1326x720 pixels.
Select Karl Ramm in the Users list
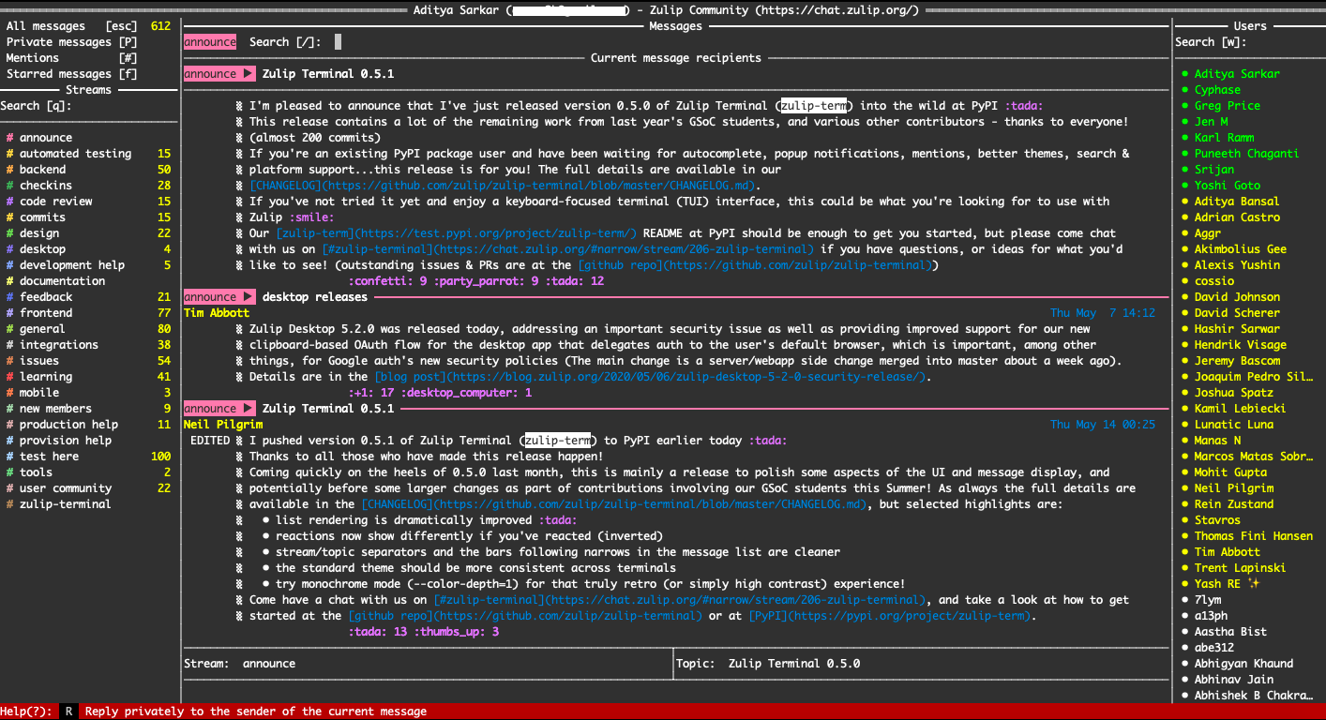click(1225, 138)
